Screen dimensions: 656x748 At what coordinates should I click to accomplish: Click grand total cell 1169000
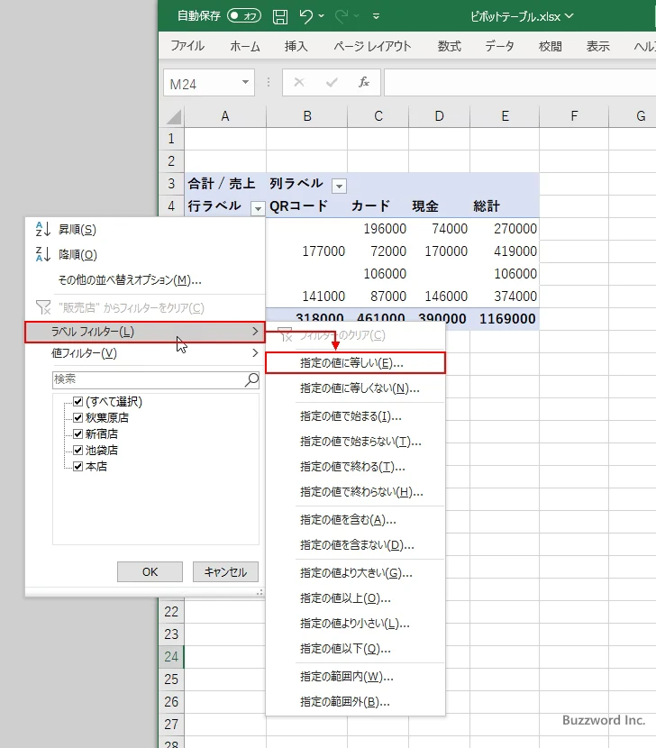click(x=505, y=319)
